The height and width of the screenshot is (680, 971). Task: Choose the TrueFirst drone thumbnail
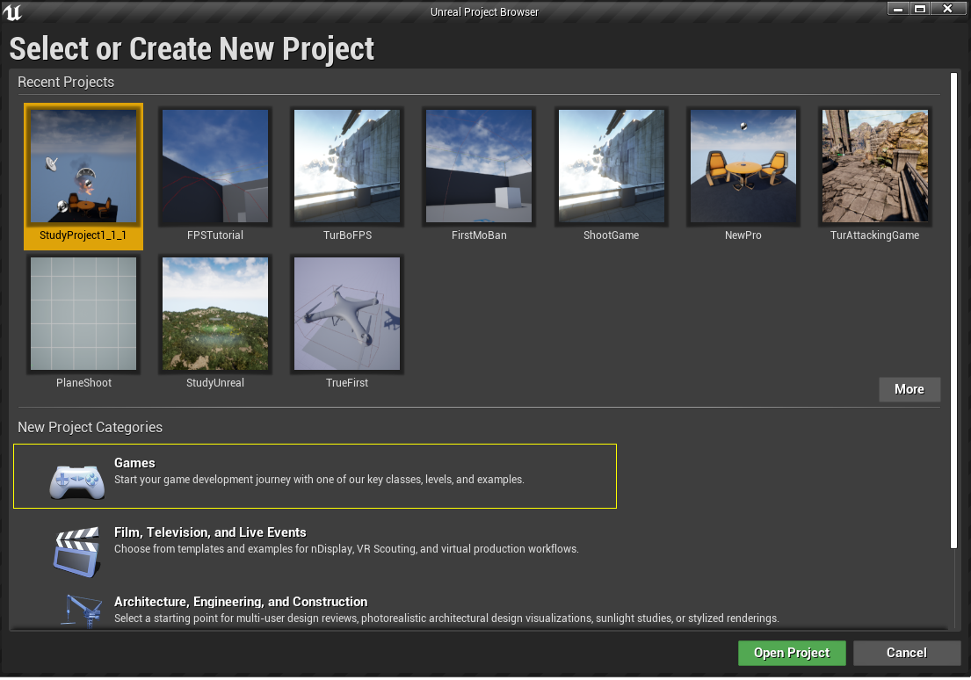point(347,314)
